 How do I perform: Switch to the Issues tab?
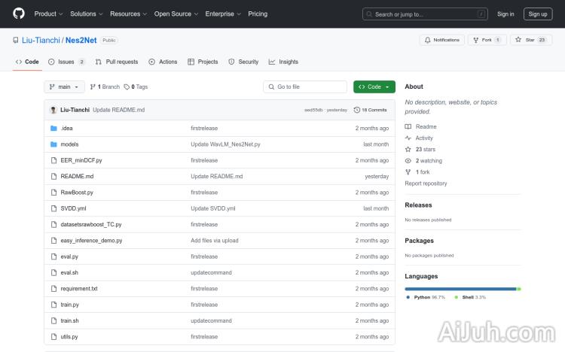(66, 62)
